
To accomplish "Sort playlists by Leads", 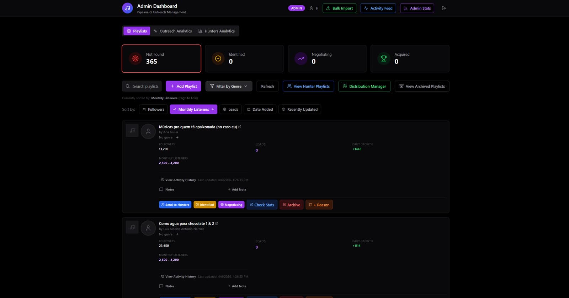I will coord(230,109).
